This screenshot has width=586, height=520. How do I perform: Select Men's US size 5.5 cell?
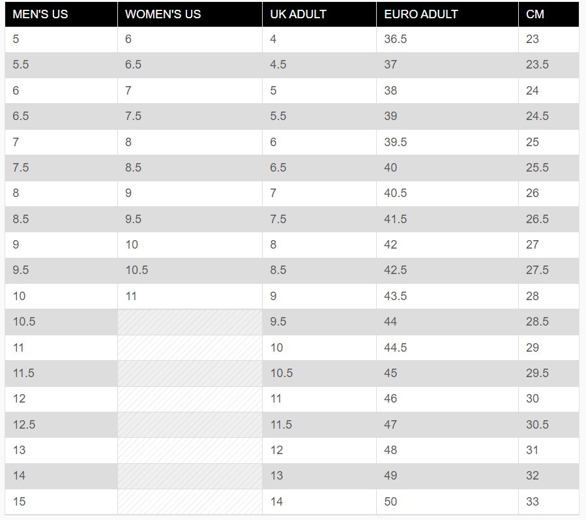[61, 65]
